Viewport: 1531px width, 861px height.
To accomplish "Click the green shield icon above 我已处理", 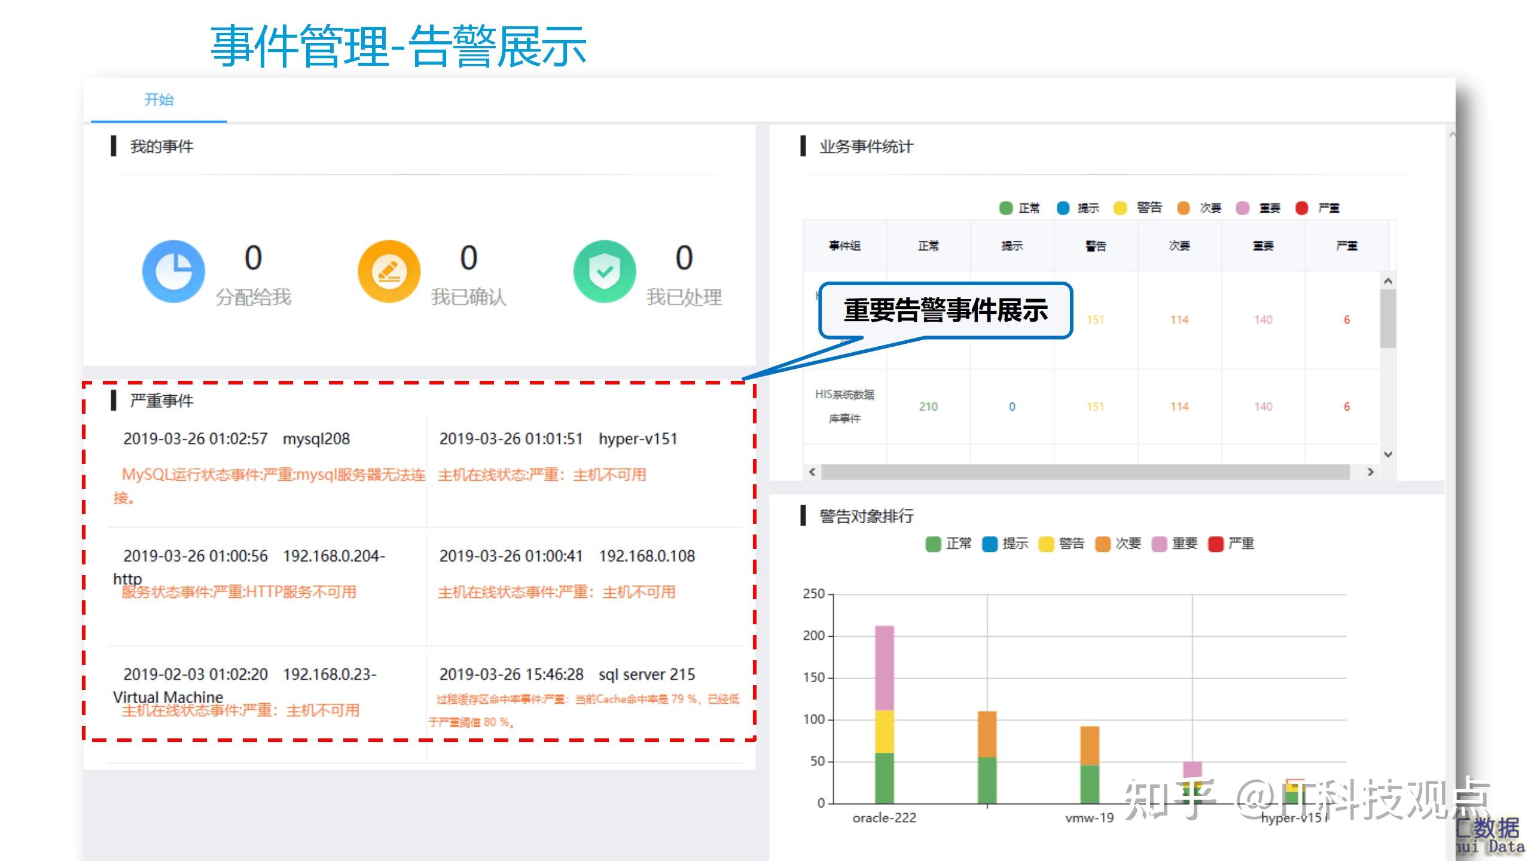I will 604,270.
